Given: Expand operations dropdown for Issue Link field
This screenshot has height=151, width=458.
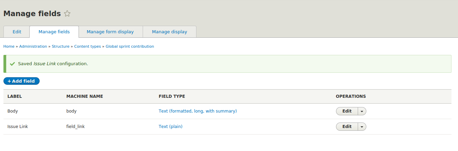Looking at the screenshot, I should point(362,127).
